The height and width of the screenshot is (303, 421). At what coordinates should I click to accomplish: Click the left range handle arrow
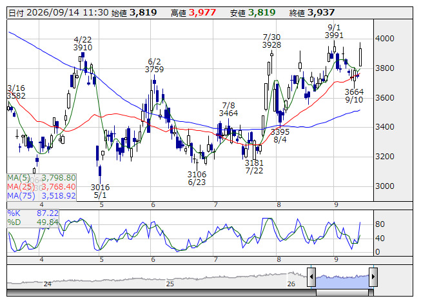tap(311, 277)
